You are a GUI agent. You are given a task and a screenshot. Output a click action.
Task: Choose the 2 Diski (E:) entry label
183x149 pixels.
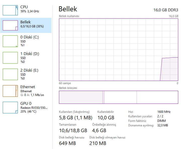pyautogui.click(x=29, y=70)
